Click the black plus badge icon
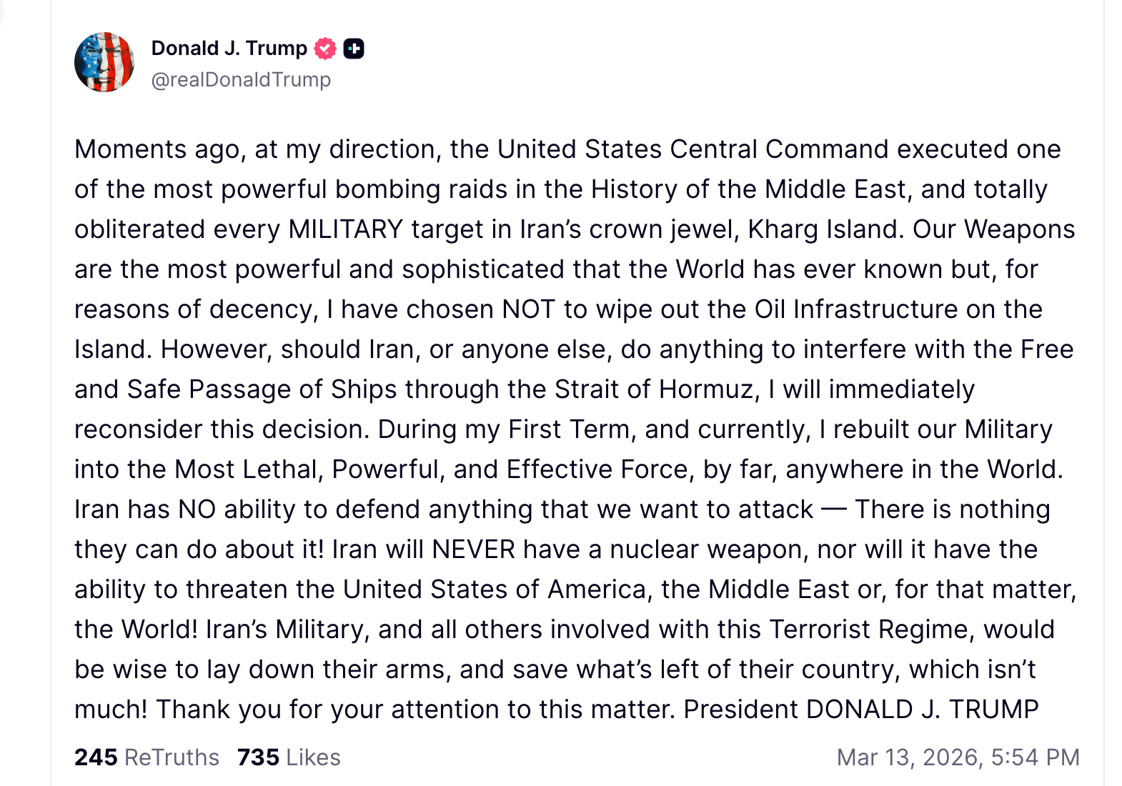The width and height of the screenshot is (1122, 786). click(x=354, y=49)
